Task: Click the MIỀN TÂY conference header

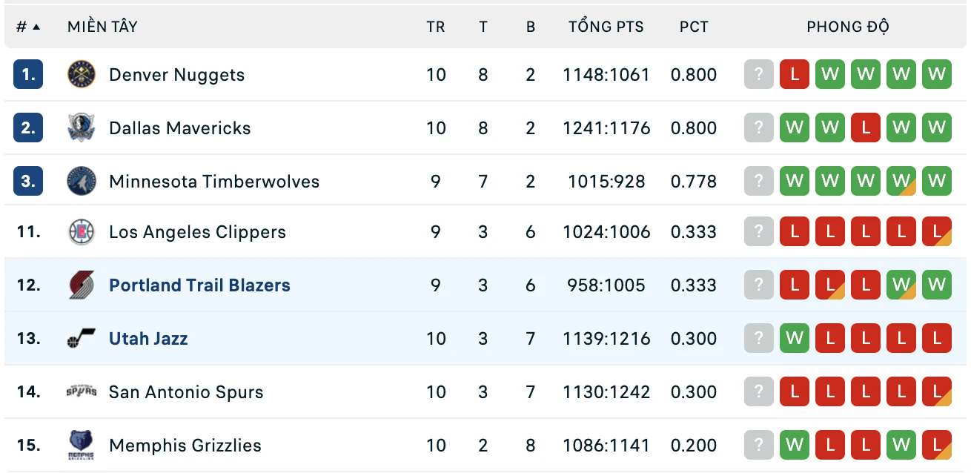Action: [102, 27]
